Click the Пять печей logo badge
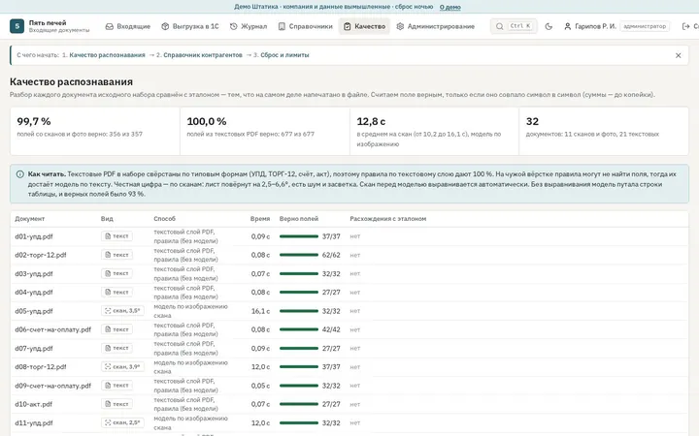This screenshot has height=436, width=699. pyautogui.click(x=17, y=26)
